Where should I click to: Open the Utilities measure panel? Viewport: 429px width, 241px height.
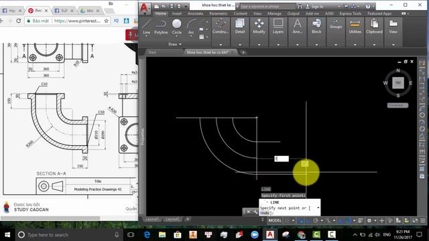[x=355, y=27]
